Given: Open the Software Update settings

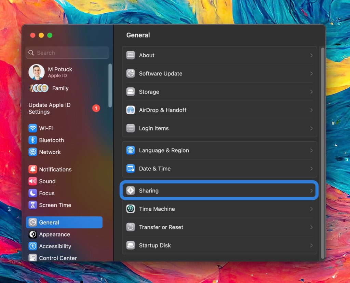Looking at the screenshot, I should pyautogui.click(x=219, y=73).
